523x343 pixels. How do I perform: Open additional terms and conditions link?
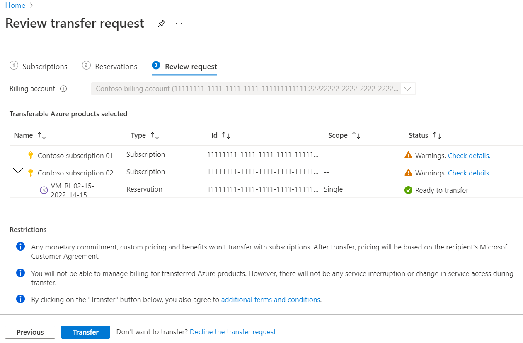click(271, 300)
